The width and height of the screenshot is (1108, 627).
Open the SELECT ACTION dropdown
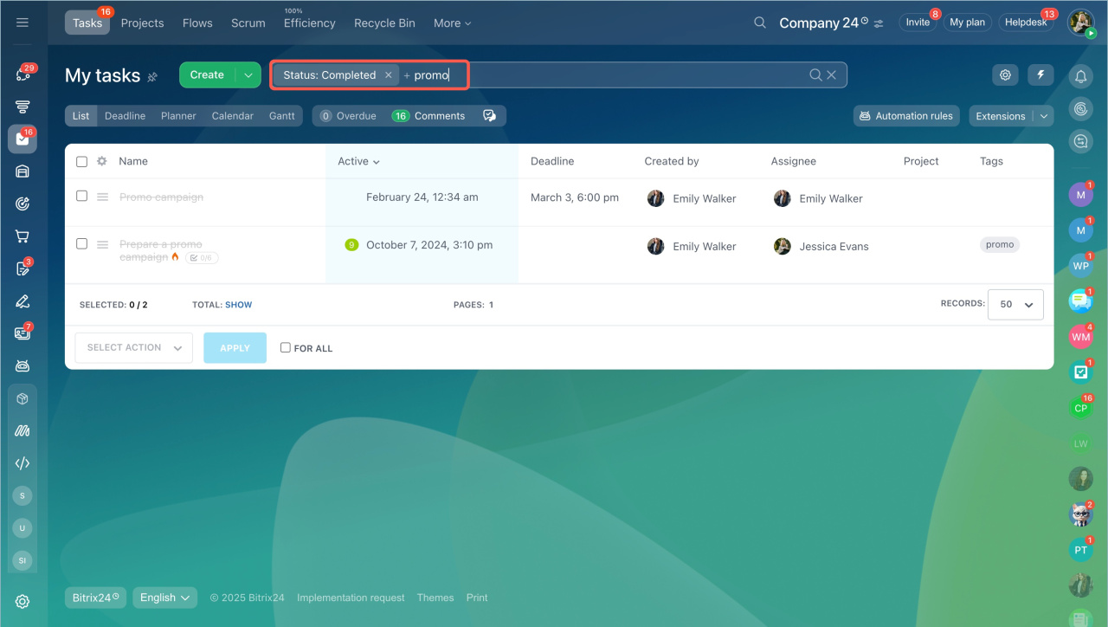(x=134, y=347)
